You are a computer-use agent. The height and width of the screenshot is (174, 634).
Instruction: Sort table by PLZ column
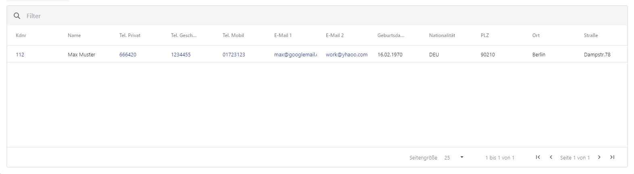tap(485, 35)
